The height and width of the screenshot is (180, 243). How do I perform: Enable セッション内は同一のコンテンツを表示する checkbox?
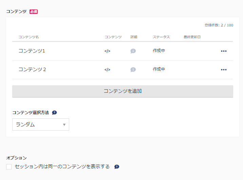click(x=9, y=167)
